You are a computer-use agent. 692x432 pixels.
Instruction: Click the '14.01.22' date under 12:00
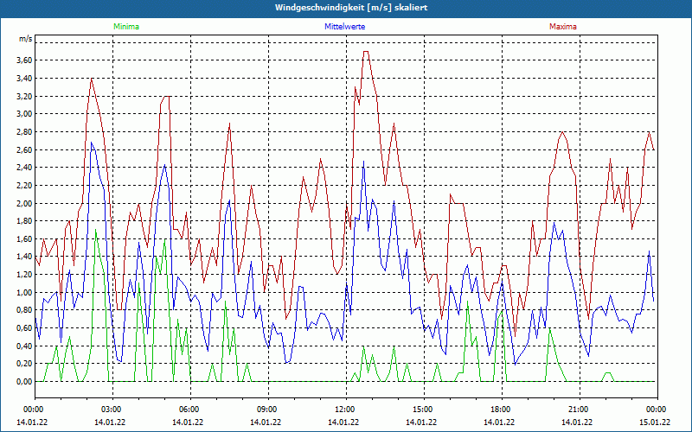click(343, 422)
